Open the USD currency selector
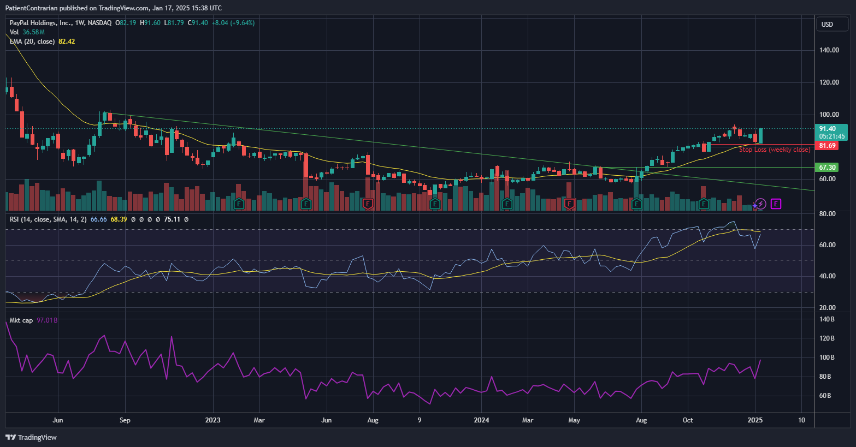 (x=832, y=24)
